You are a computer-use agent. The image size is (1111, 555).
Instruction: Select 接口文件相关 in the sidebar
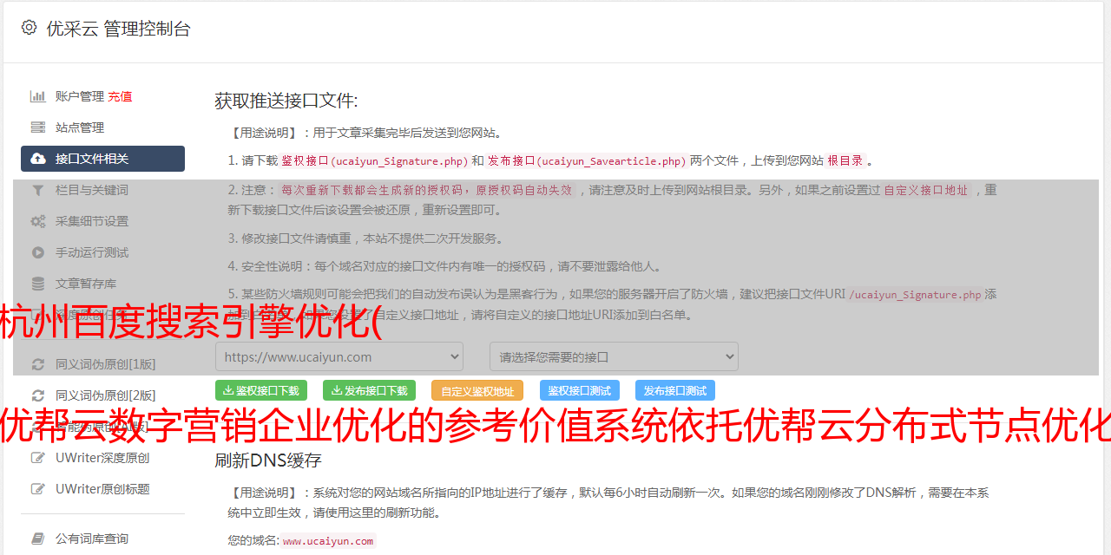tap(102, 159)
